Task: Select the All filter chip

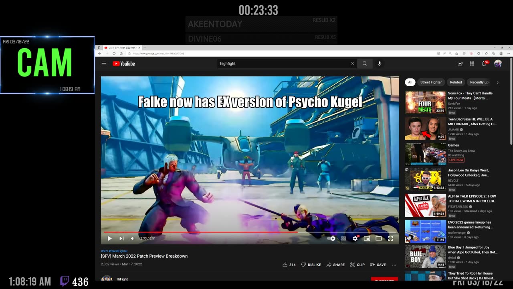Action: pyautogui.click(x=410, y=82)
